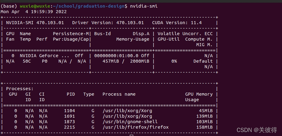Click memory usage "139MiB"

click(204, 116)
